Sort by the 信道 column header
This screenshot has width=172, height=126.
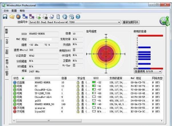(64, 78)
